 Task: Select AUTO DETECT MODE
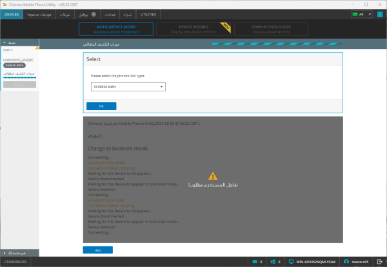click(x=116, y=29)
